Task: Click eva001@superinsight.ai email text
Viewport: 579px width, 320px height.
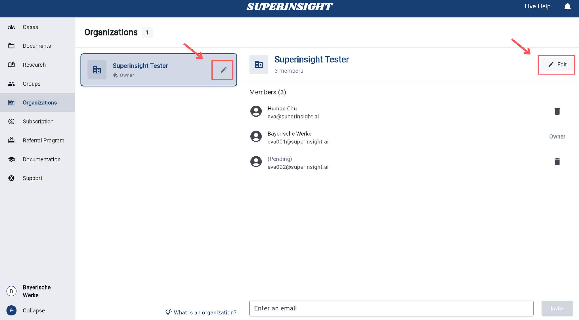Action: 298,142
